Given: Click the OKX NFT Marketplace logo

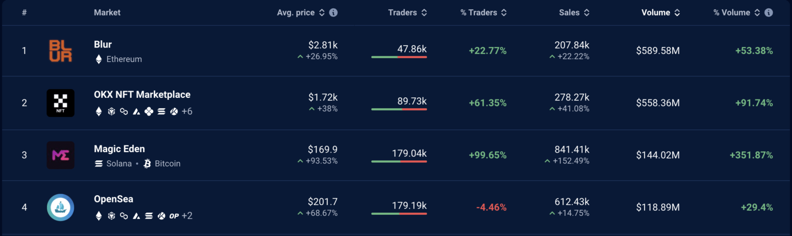Looking at the screenshot, I should point(60,103).
